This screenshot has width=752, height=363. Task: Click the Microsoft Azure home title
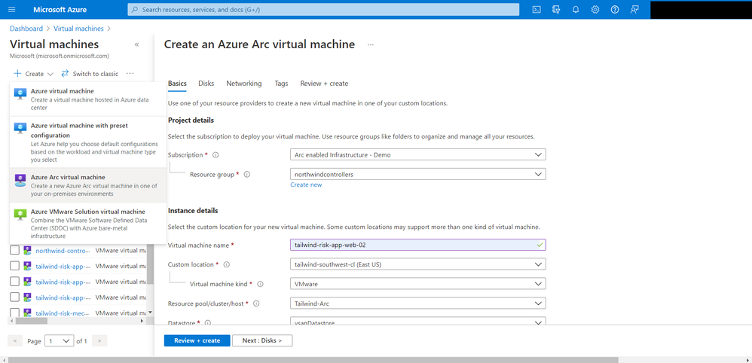(x=60, y=10)
